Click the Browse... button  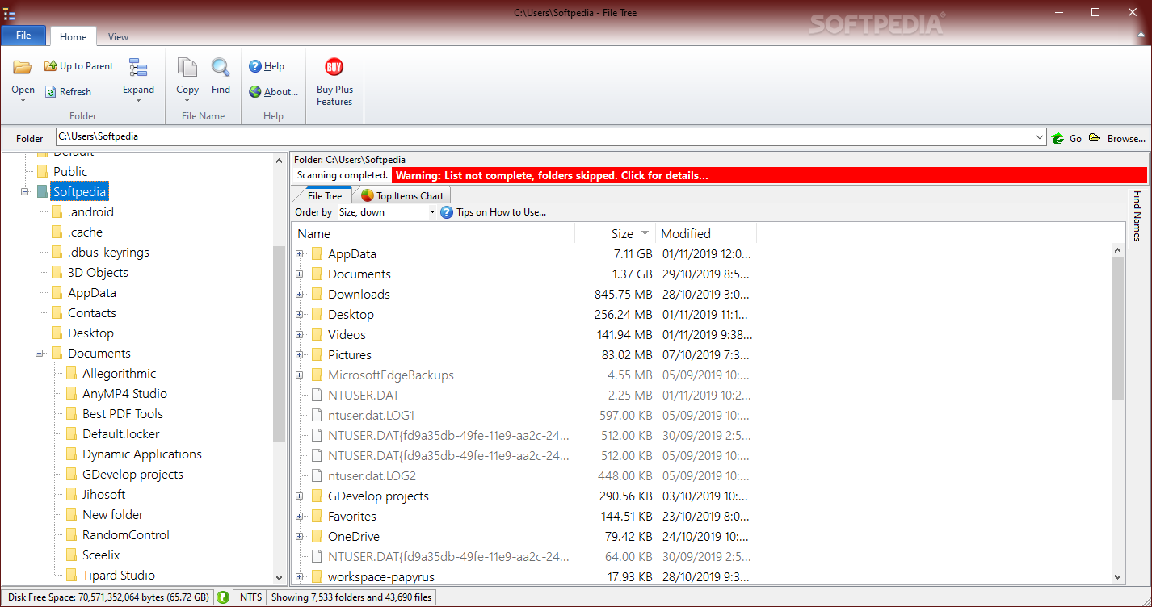pos(1126,138)
